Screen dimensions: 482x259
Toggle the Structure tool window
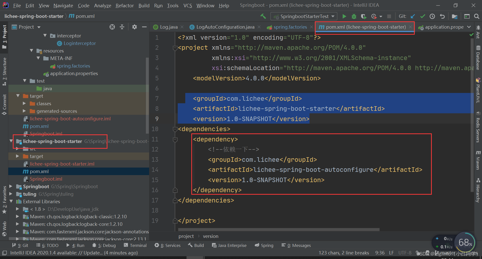point(4,72)
